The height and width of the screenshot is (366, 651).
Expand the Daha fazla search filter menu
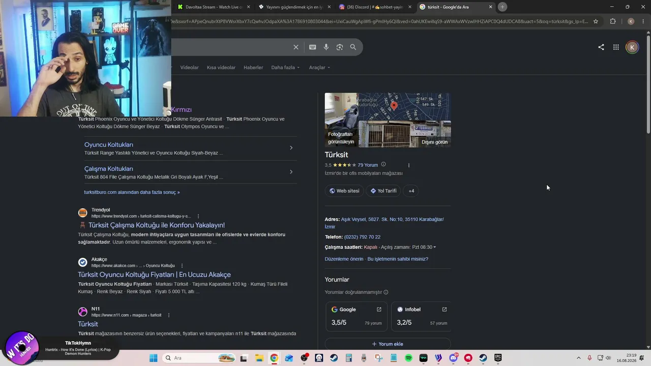tap(285, 68)
